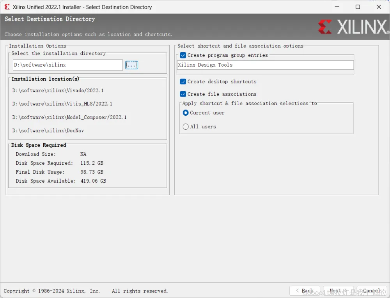The image size is (390, 298).
Task: Open the browse directory button
Action: pyautogui.click(x=131, y=65)
